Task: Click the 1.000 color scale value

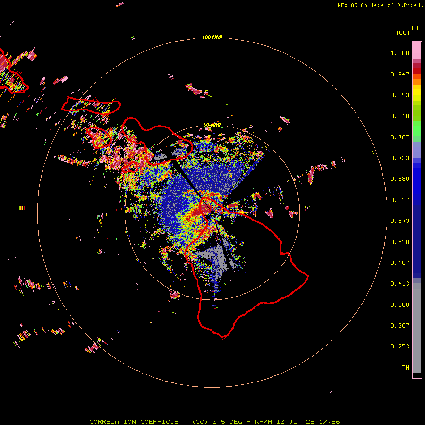Action: (400, 53)
